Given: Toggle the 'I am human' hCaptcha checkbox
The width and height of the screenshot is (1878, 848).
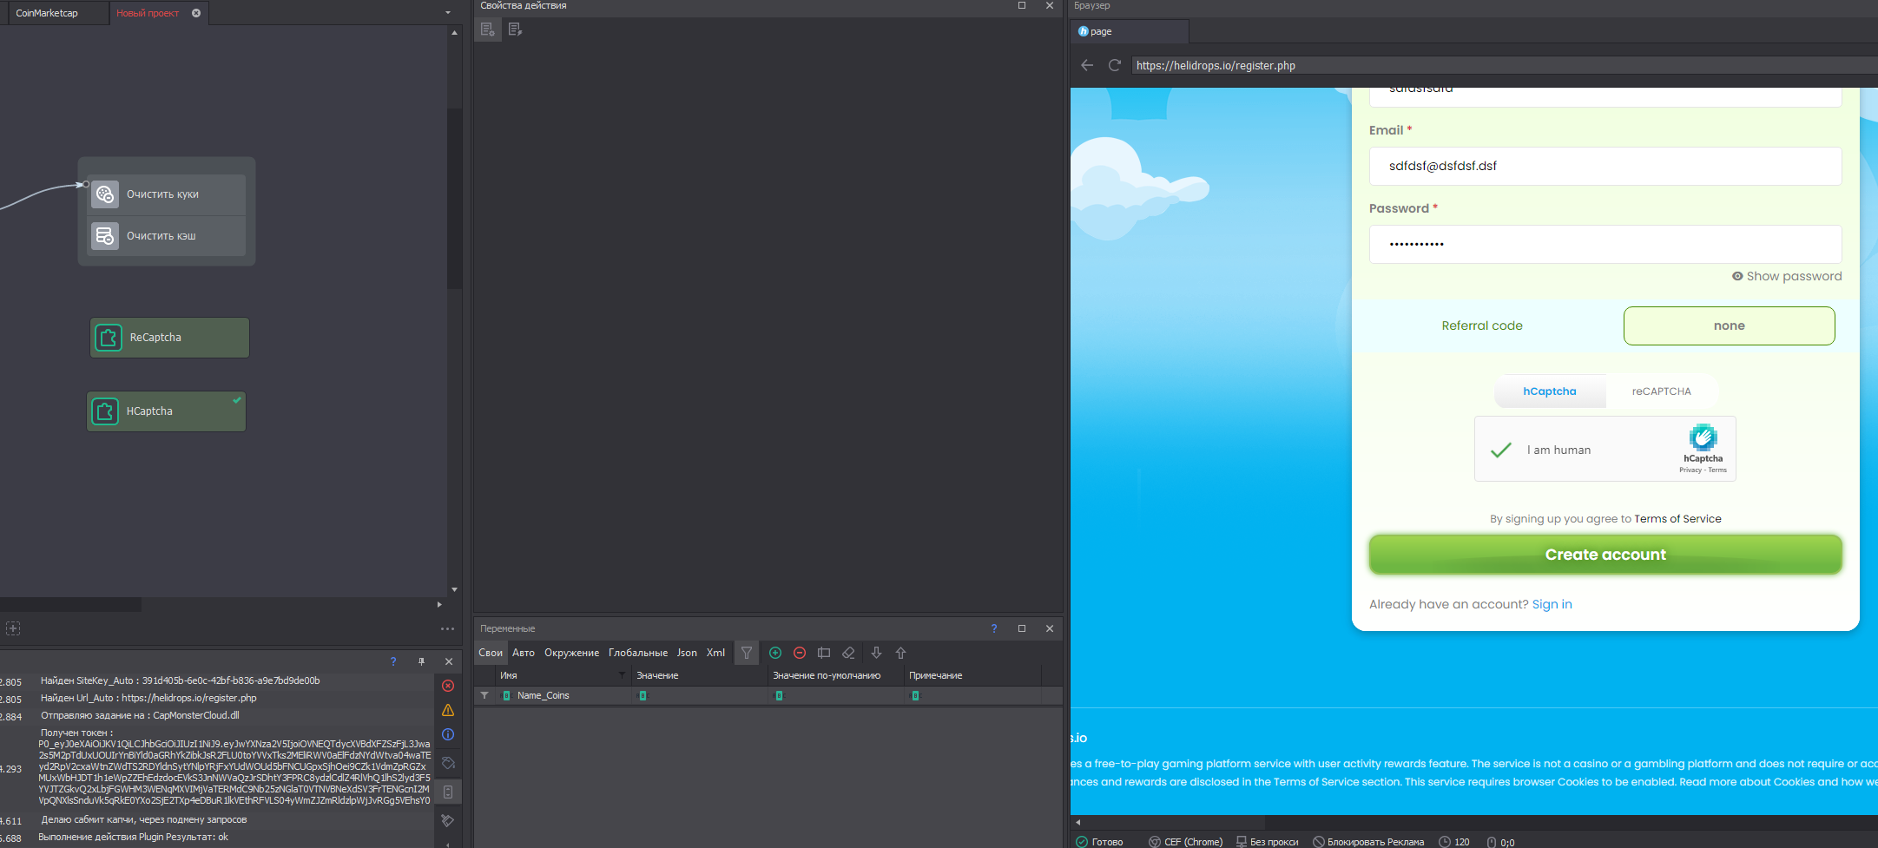Looking at the screenshot, I should tap(1501, 450).
